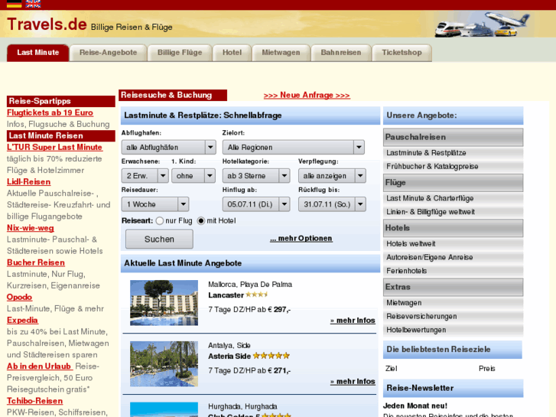Click the Hotels section header
The image size is (556, 417).
point(454,228)
